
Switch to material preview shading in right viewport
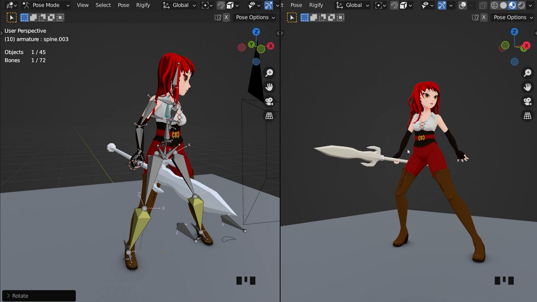512,5
